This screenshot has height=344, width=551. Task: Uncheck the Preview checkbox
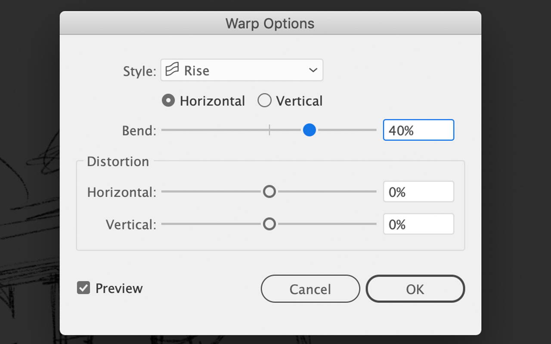pos(84,288)
